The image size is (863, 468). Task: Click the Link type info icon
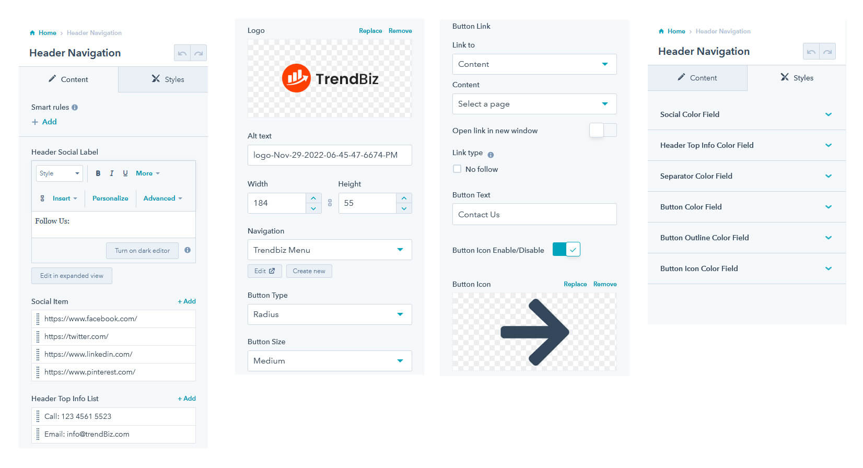(491, 155)
